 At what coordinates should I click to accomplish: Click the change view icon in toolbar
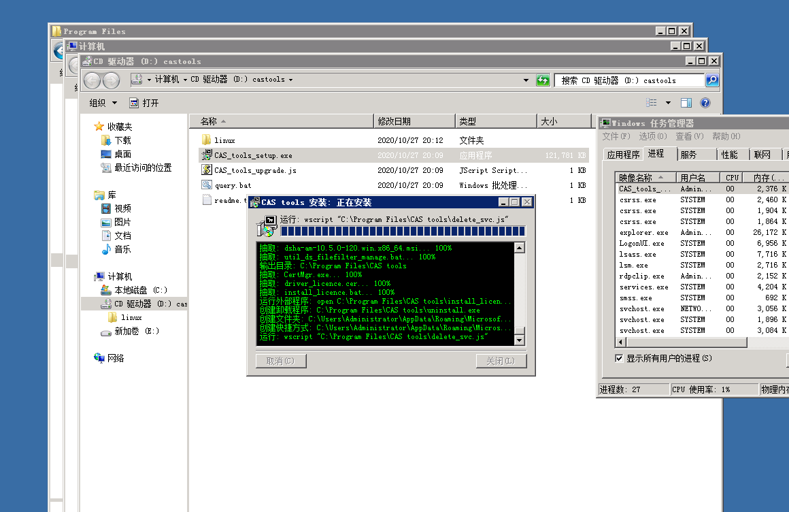point(652,103)
